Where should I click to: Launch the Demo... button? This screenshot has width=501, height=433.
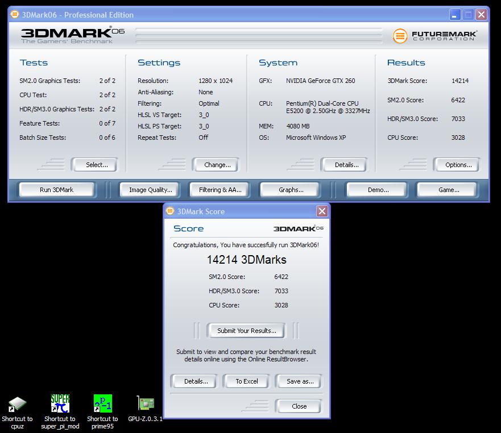tap(378, 190)
